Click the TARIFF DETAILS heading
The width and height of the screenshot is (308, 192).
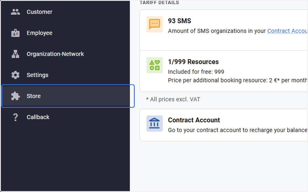tap(159, 3)
